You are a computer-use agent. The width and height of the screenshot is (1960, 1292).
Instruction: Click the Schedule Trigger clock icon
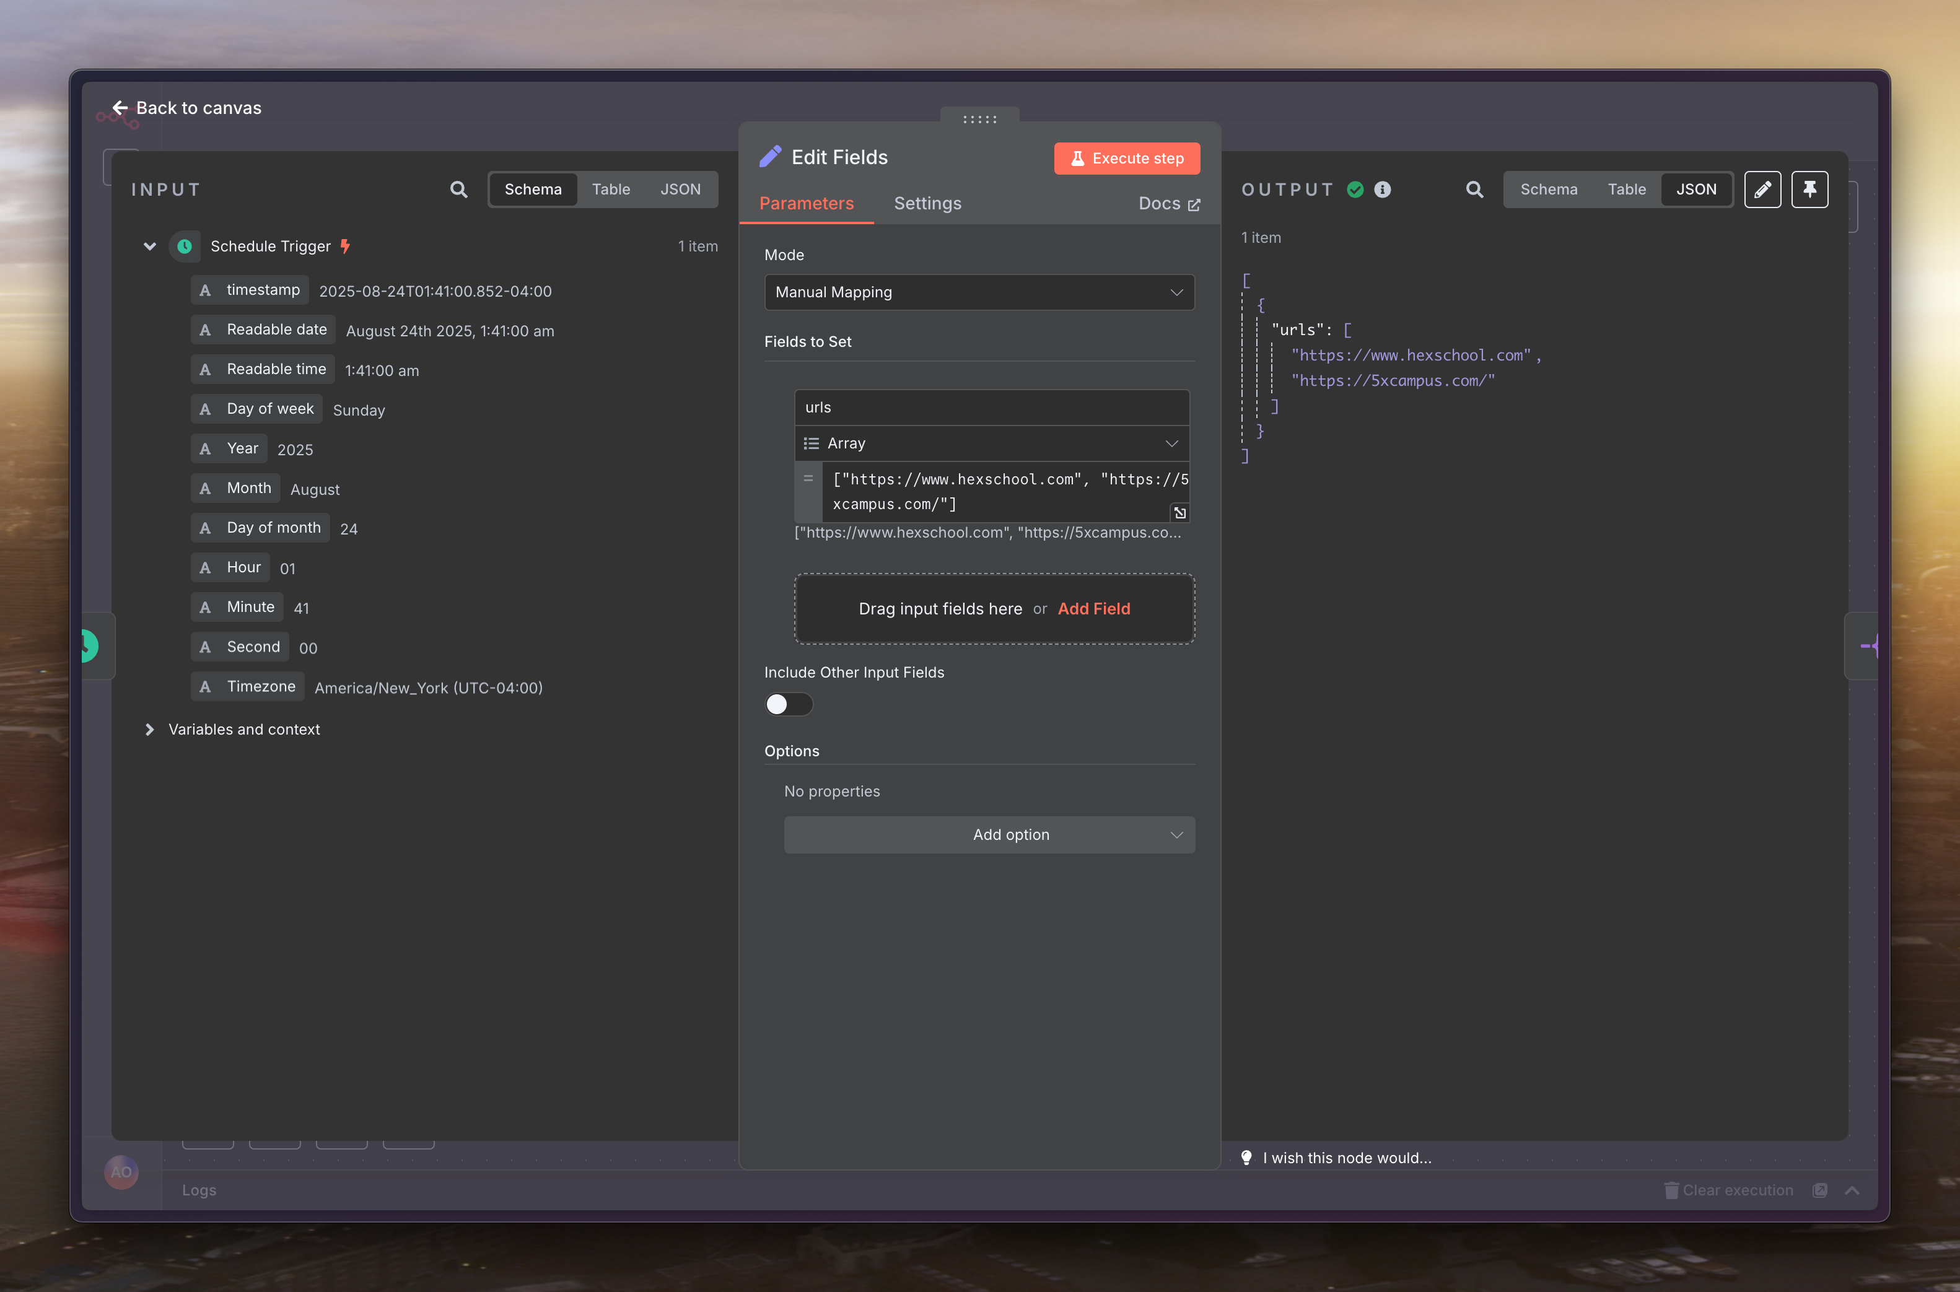point(185,247)
